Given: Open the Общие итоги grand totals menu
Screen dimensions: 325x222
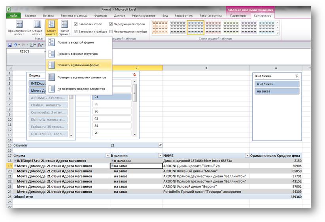Looking at the screenshot, I should click(x=37, y=28).
